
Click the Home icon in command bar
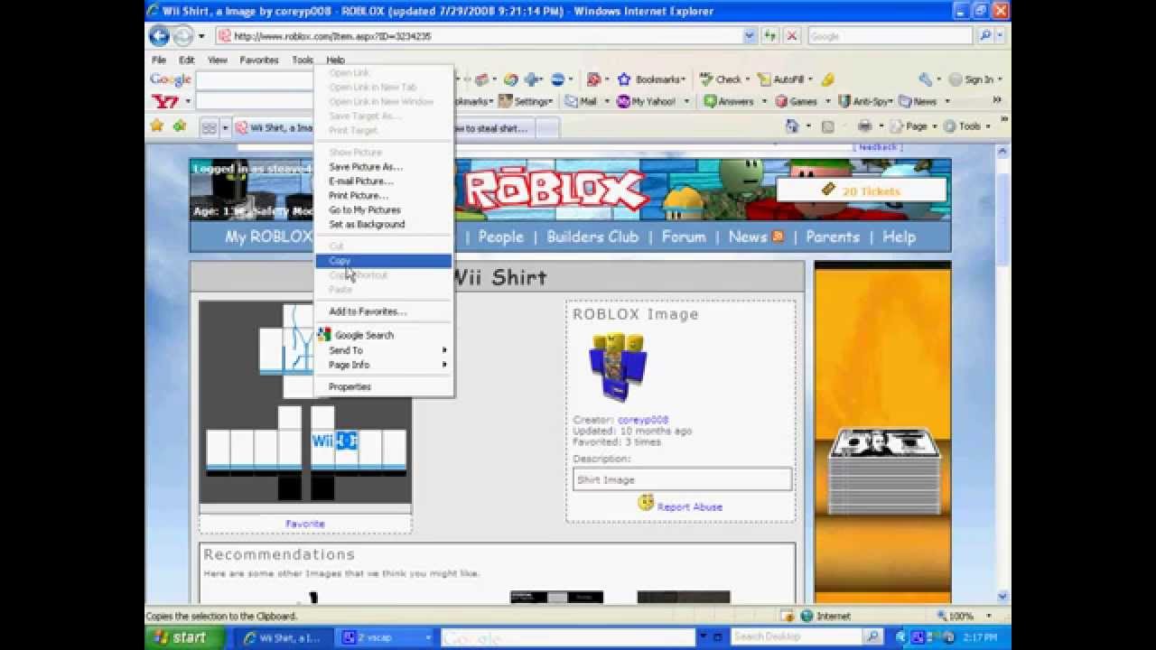[792, 126]
